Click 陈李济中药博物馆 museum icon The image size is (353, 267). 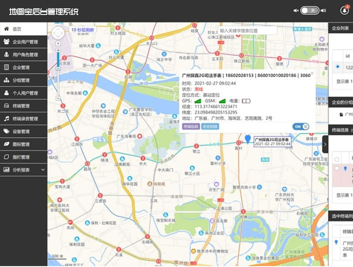pyautogui.click(x=193, y=251)
